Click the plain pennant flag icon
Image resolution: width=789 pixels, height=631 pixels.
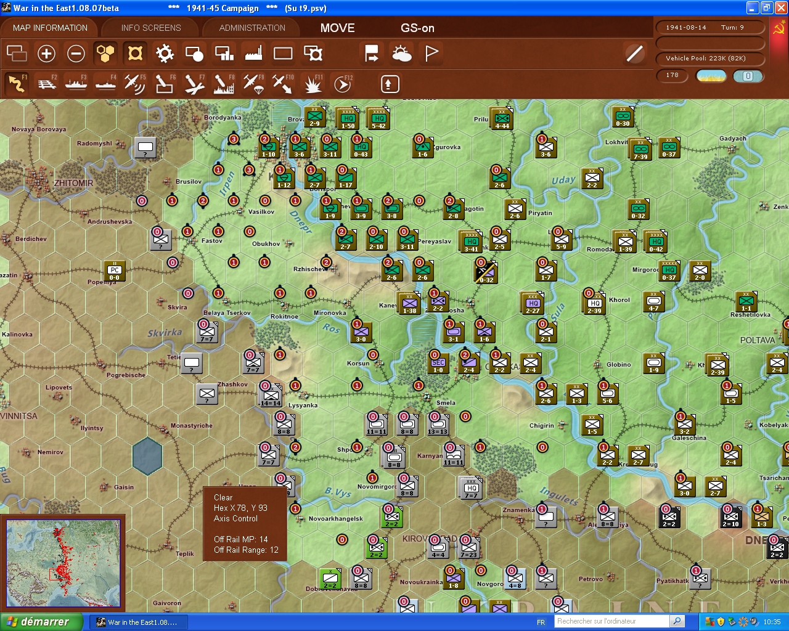[431, 54]
